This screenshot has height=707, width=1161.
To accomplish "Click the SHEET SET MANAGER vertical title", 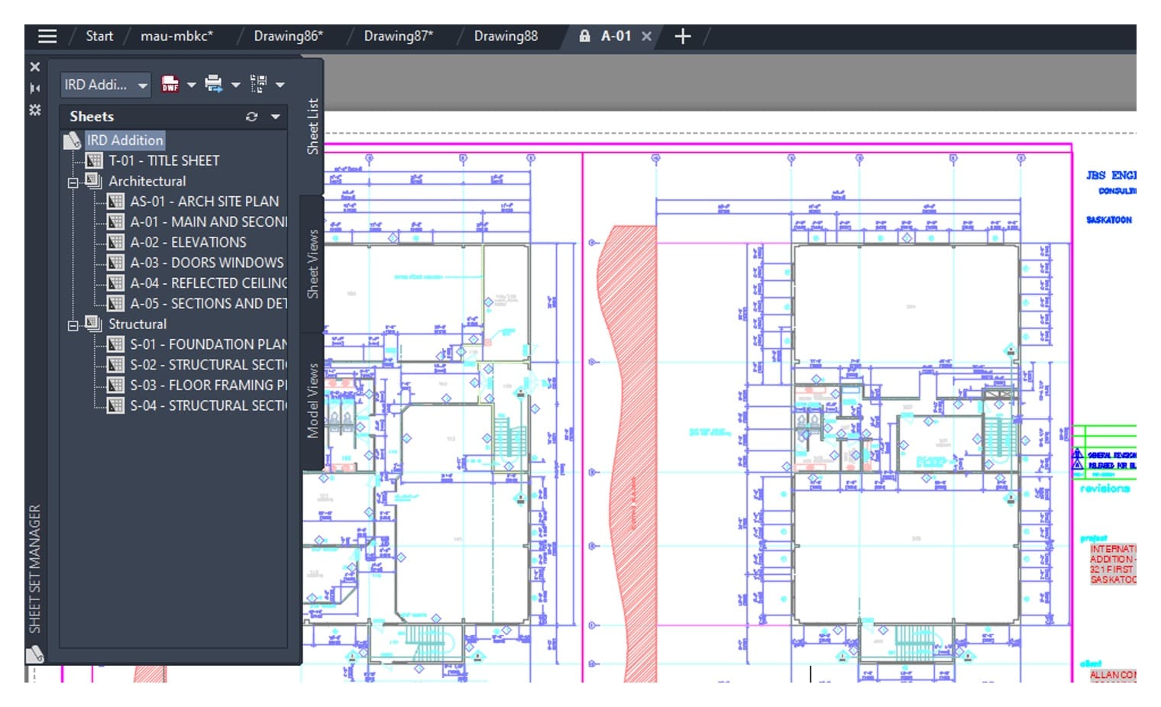I will [x=34, y=569].
